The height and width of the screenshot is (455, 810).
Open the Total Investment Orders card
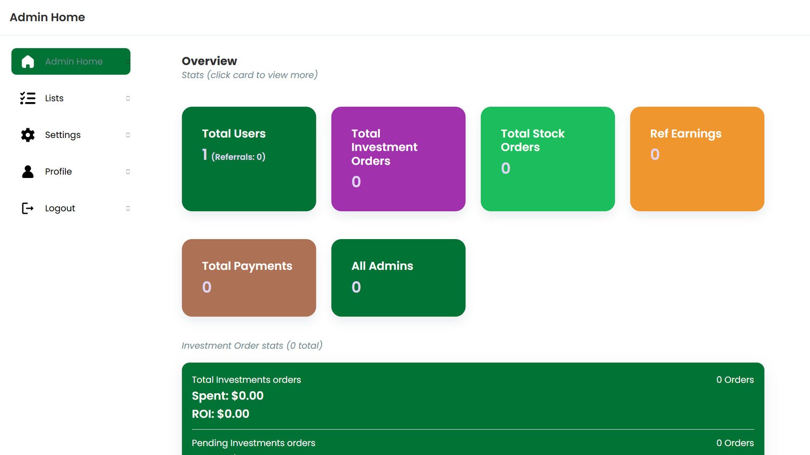pos(398,159)
